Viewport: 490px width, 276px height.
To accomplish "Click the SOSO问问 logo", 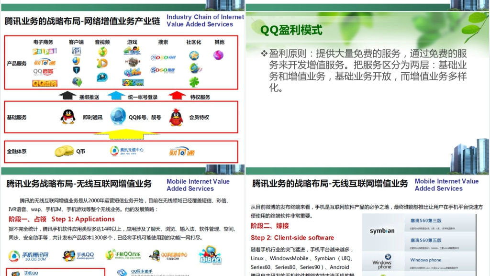I will tap(163, 57).
